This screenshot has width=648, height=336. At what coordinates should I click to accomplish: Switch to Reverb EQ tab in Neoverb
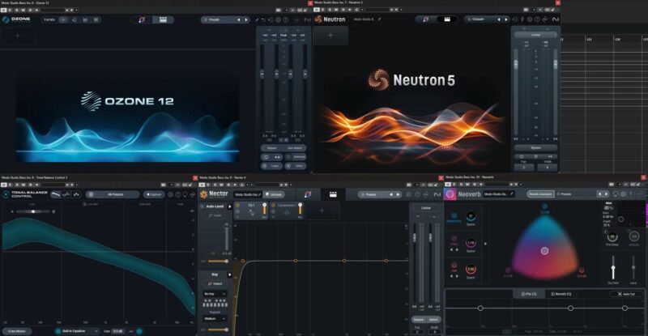561,294
